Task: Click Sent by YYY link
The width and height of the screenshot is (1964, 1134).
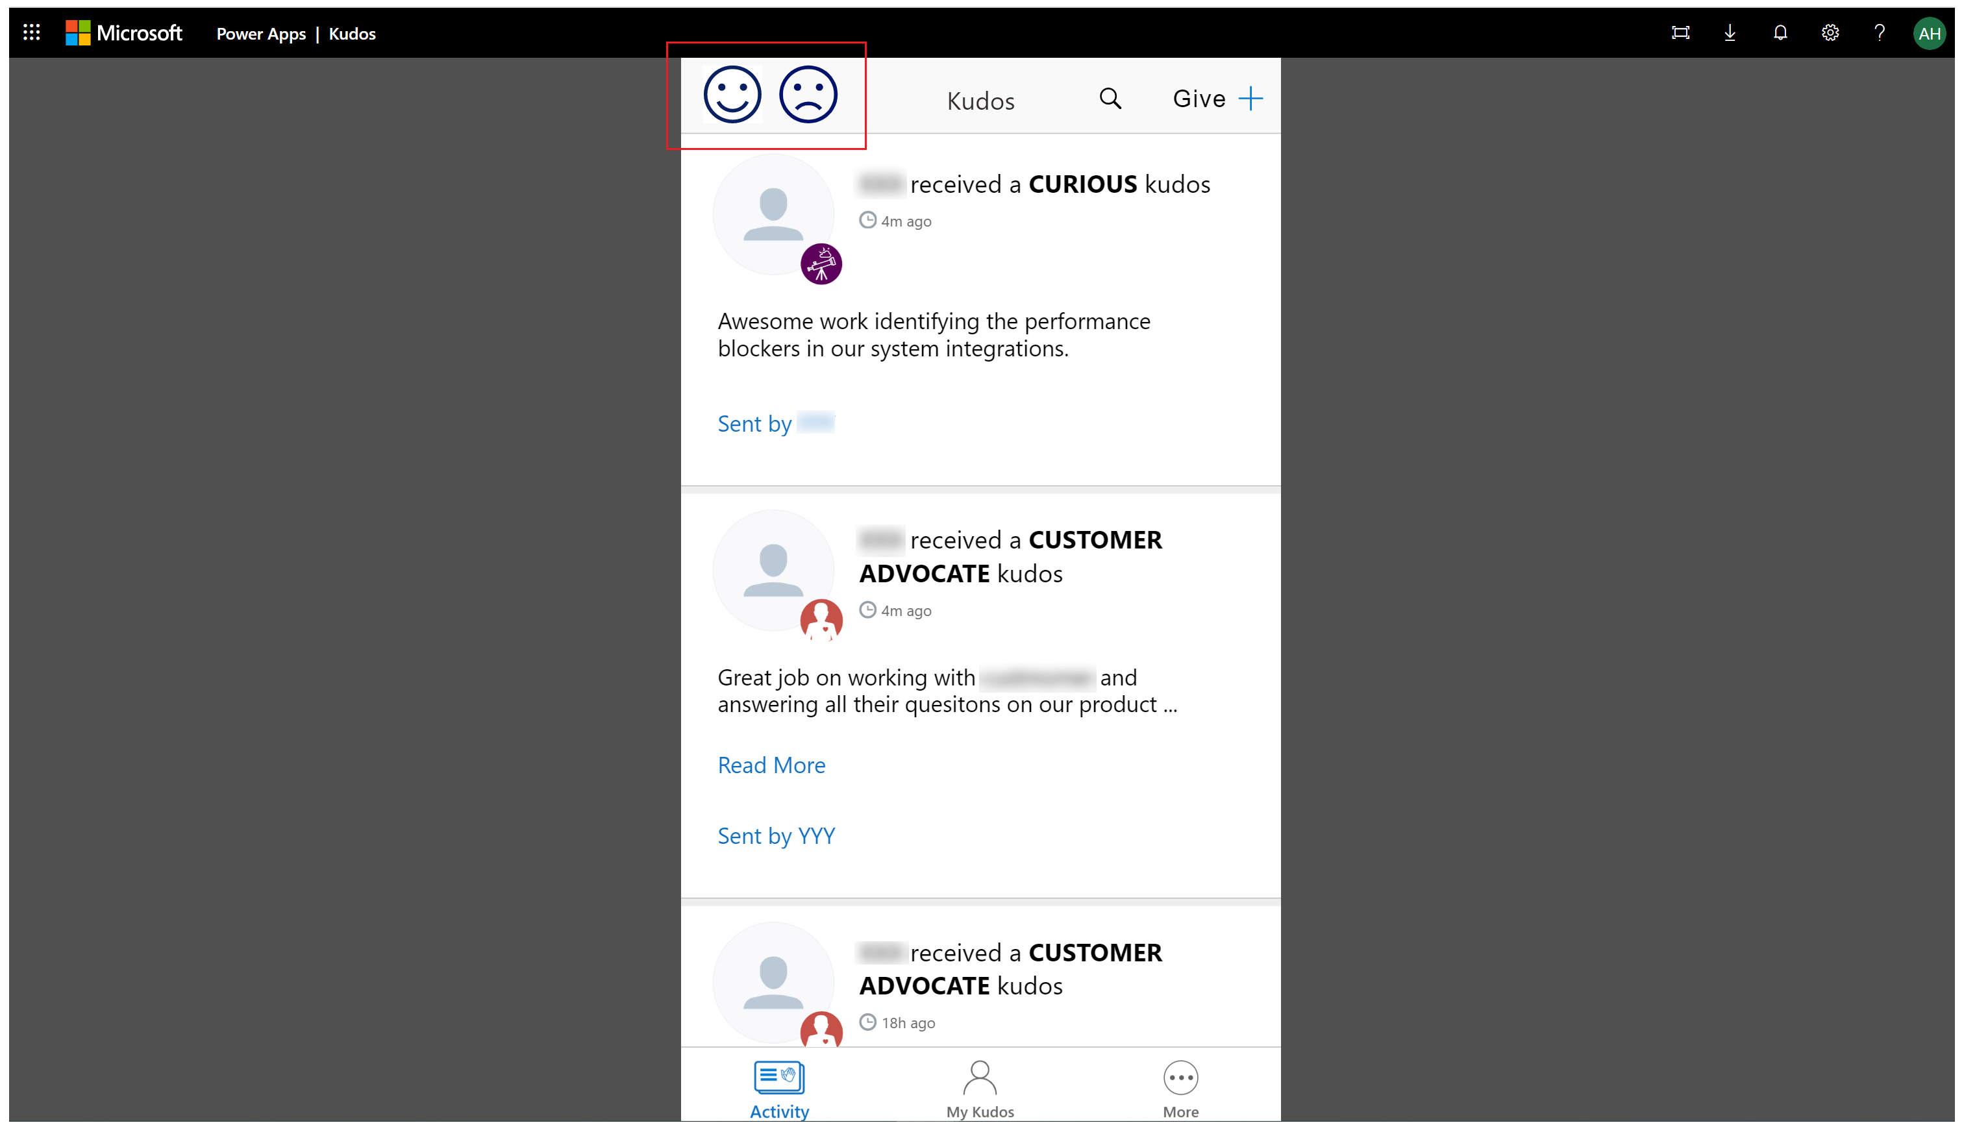Action: (x=776, y=834)
